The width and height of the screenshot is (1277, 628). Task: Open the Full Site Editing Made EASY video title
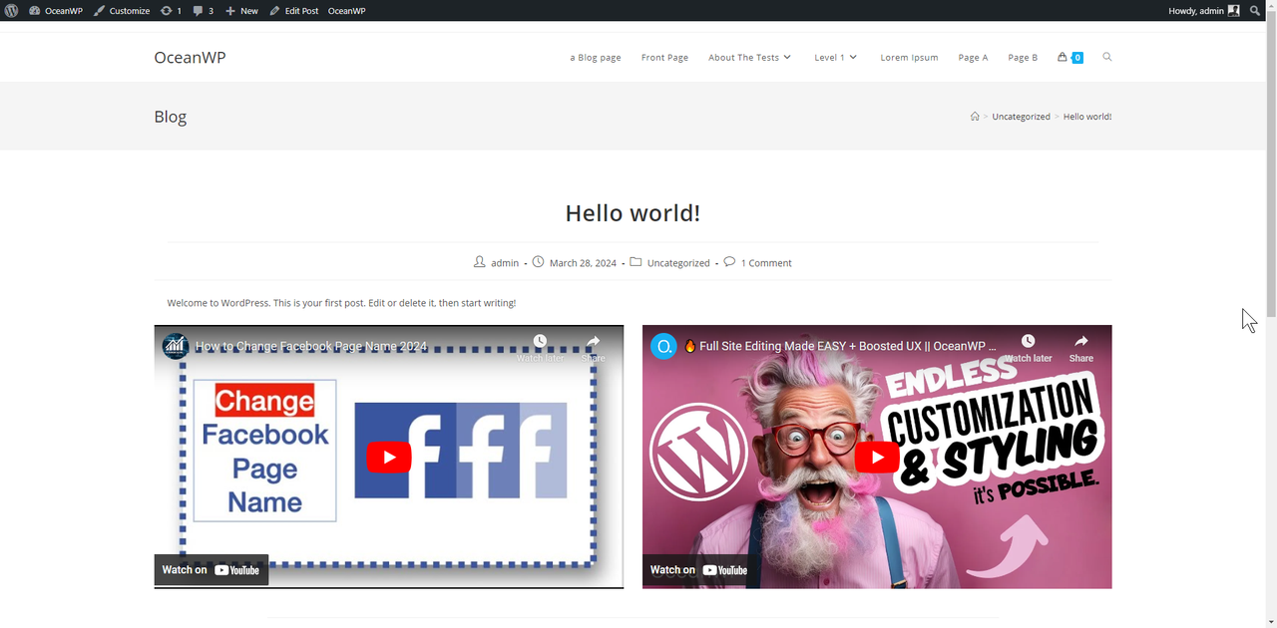(840, 347)
